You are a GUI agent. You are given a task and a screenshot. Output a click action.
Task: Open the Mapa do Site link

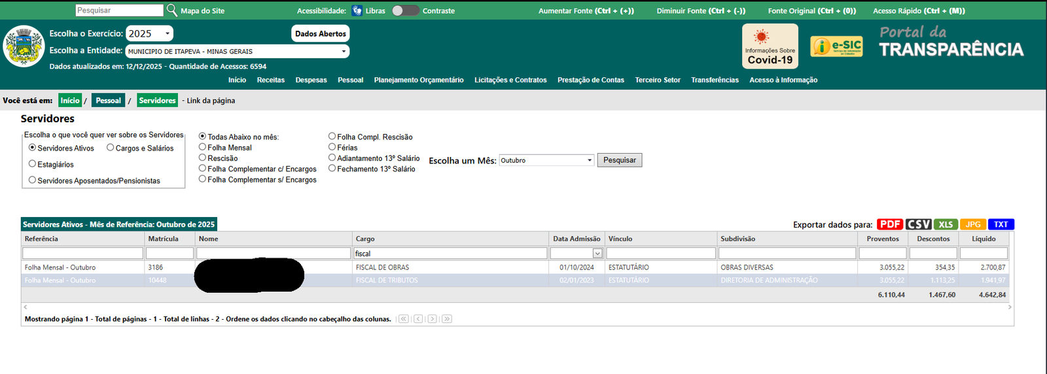pos(203,10)
